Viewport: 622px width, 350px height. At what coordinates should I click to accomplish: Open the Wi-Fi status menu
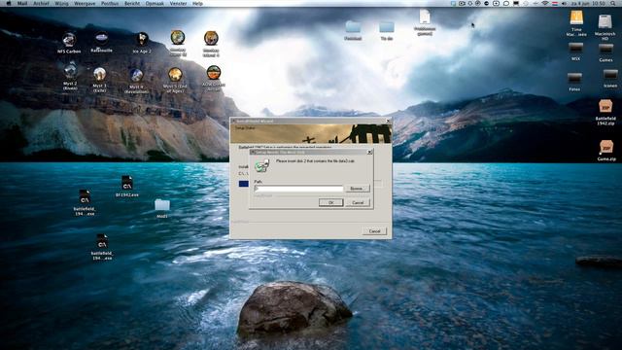[545, 3]
